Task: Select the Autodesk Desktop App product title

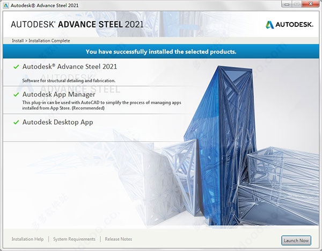Action: tap(58, 122)
